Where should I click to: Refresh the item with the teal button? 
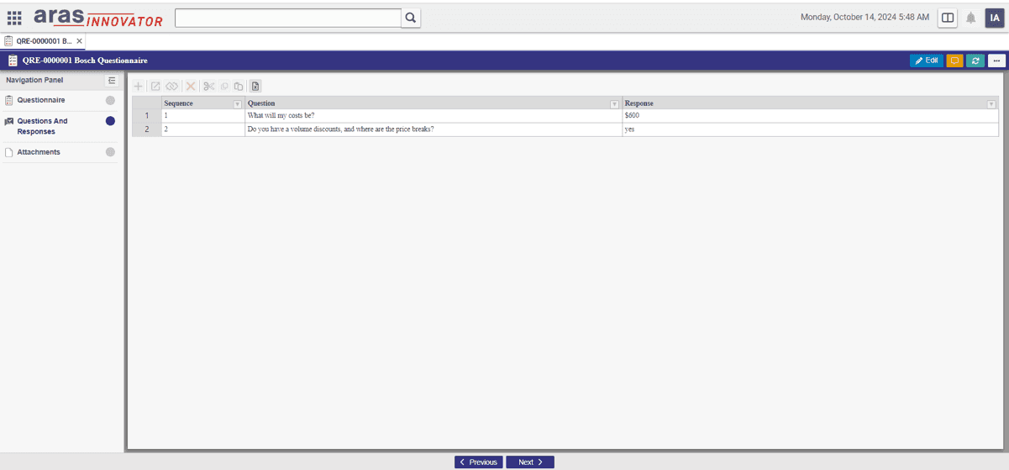point(975,61)
